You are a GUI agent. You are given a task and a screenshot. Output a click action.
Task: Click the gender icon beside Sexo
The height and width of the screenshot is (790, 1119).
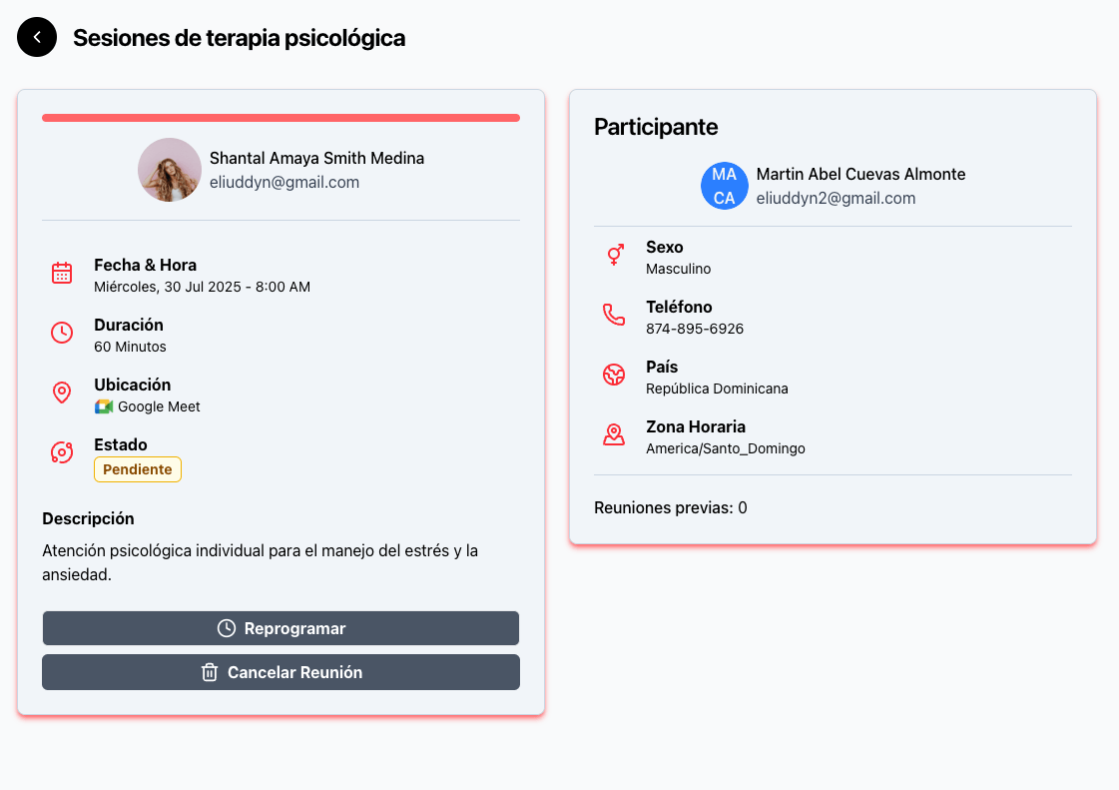coord(614,255)
